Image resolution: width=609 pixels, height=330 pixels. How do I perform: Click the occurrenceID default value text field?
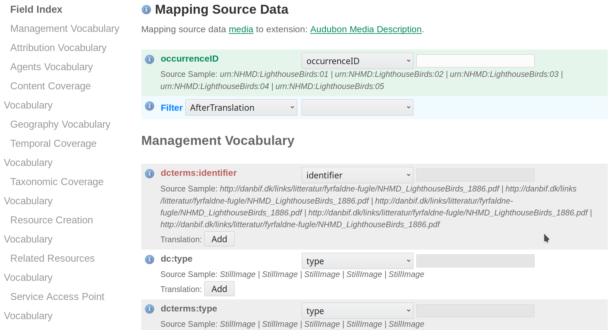[x=475, y=61]
